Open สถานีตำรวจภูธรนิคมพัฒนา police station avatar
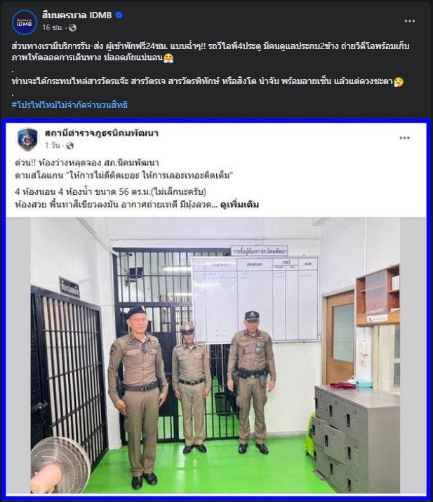This screenshot has height=502, width=433. coord(27,139)
